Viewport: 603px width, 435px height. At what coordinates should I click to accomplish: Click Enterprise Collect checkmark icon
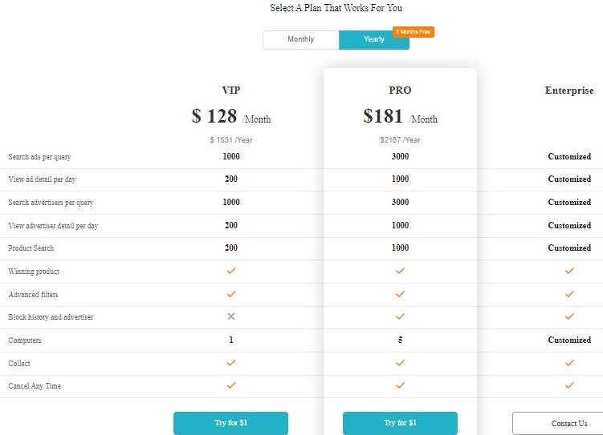[x=569, y=363]
